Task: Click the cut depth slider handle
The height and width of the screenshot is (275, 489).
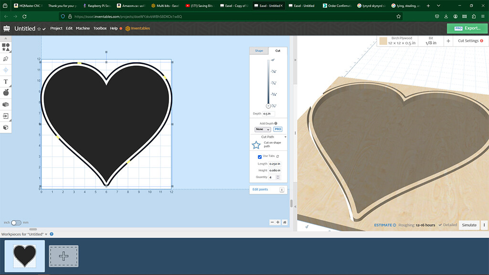Action: tap(268, 106)
